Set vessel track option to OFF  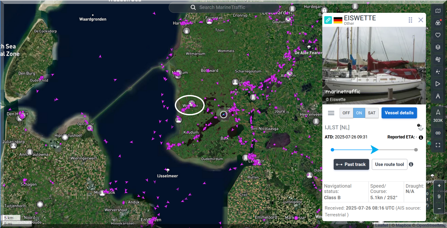point(346,113)
